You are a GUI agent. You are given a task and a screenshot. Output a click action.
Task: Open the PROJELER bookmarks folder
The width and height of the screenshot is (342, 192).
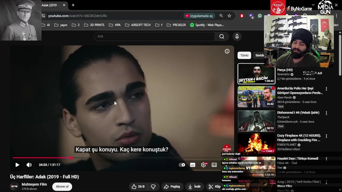[x=176, y=25]
